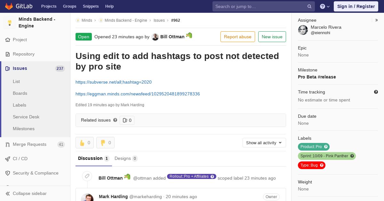This screenshot has width=384, height=201.
Task: Open the Groups menu
Action: pos(70,6)
